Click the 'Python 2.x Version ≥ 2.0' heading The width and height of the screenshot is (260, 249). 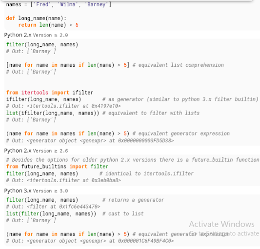pos(36,35)
